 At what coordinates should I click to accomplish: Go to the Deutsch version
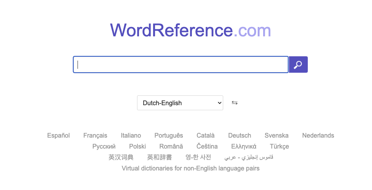pos(240,136)
